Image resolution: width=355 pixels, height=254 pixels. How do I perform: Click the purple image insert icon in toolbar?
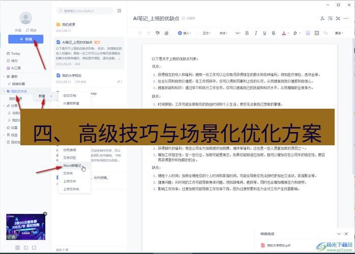308,33
